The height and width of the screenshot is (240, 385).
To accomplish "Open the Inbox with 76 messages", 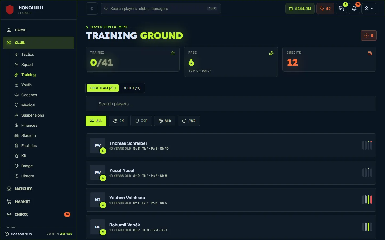I will [x=38, y=214].
